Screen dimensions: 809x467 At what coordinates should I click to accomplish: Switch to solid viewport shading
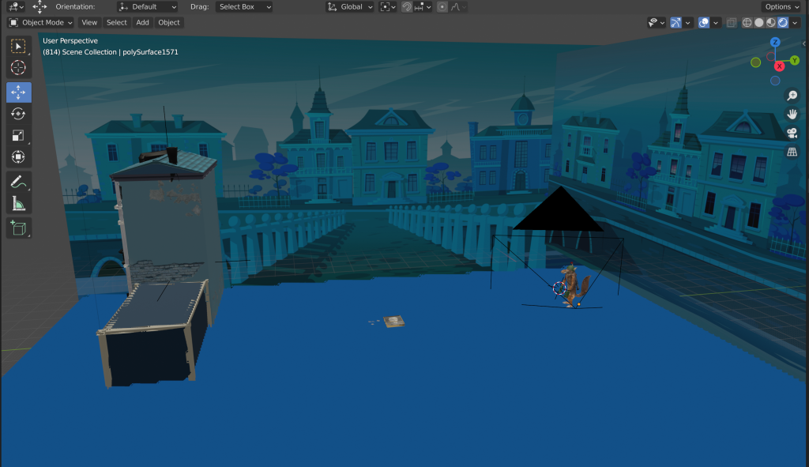759,23
